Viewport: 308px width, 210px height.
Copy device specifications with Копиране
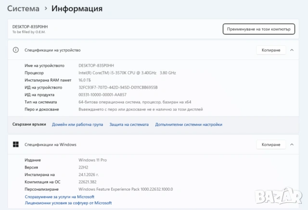click(271, 50)
